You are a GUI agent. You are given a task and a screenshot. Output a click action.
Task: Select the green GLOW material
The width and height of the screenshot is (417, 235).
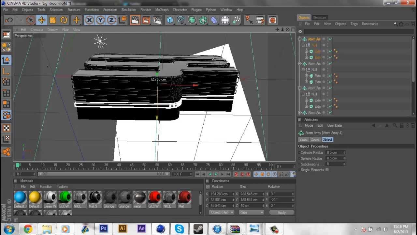pyautogui.click(x=65, y=197)
